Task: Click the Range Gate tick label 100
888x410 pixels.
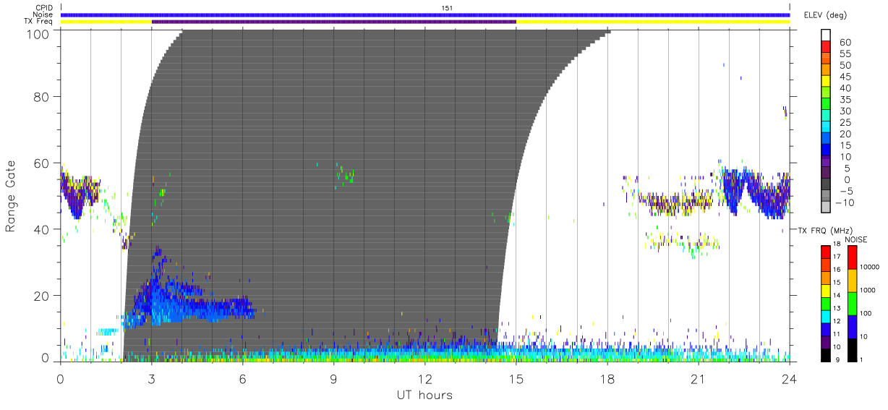Action: [x=39, y=33]
